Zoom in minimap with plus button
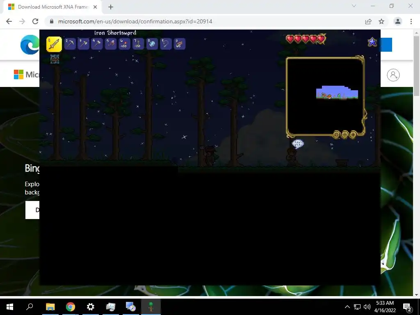The width and height of the screenshot is (420, 315). coord(353,135)
